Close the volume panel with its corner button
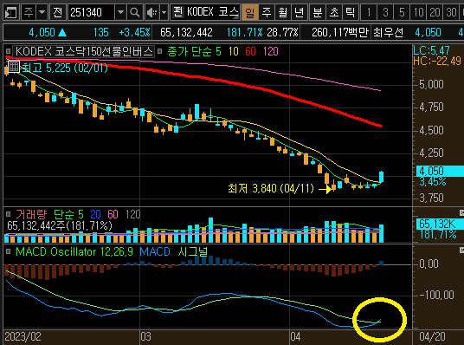The image size is (464, 345). point(461,212)
